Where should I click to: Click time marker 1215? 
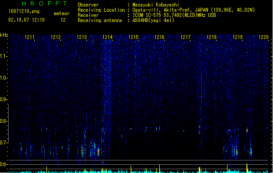133,37
